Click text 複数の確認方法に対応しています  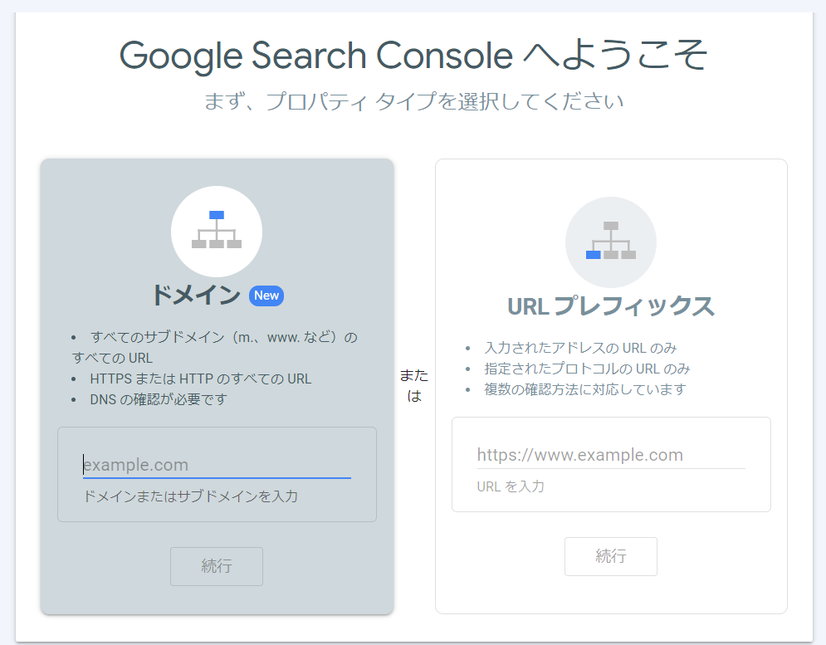point(585,389)
